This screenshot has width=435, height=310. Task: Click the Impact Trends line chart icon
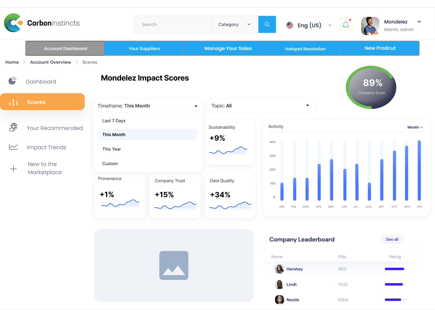pos(13,147)
